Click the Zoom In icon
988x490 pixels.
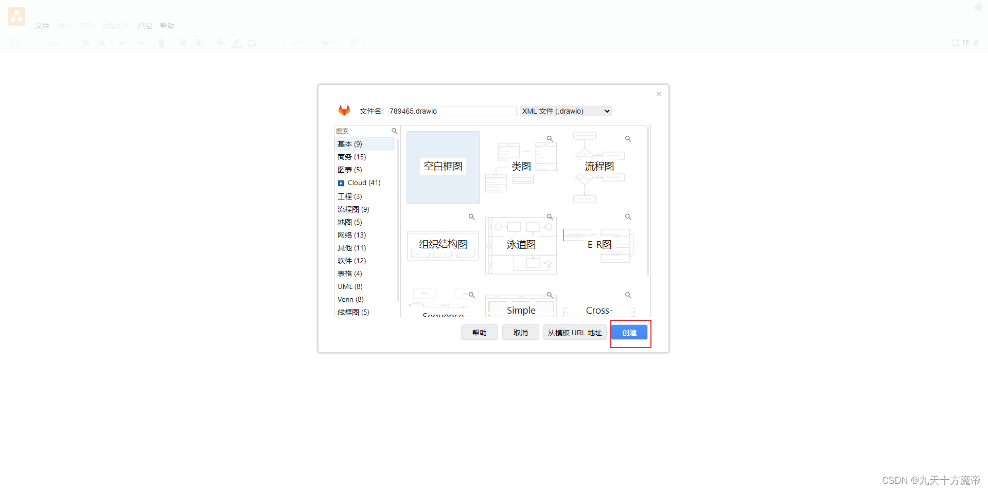pos(86,43)
